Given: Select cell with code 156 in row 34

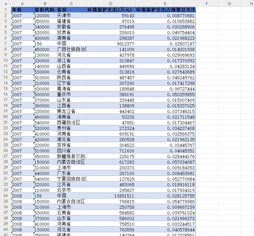Looking at the screenshot, I should (45, 196).
